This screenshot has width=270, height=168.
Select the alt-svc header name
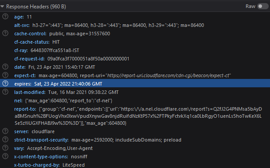tap(22, 25)
